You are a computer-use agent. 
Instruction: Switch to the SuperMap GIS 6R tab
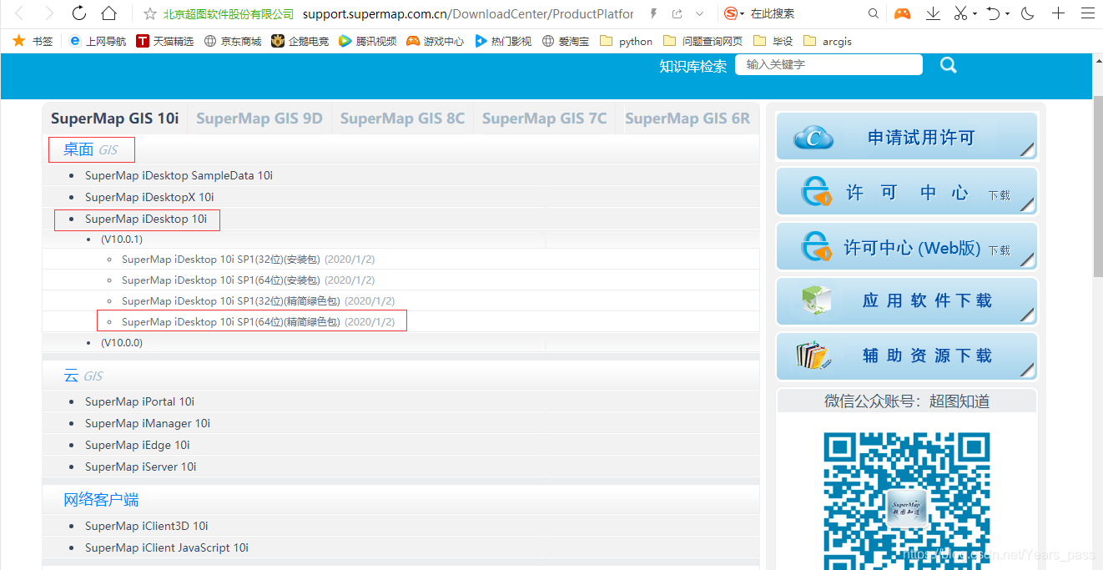pyautogui.click(x=687, y=119)
